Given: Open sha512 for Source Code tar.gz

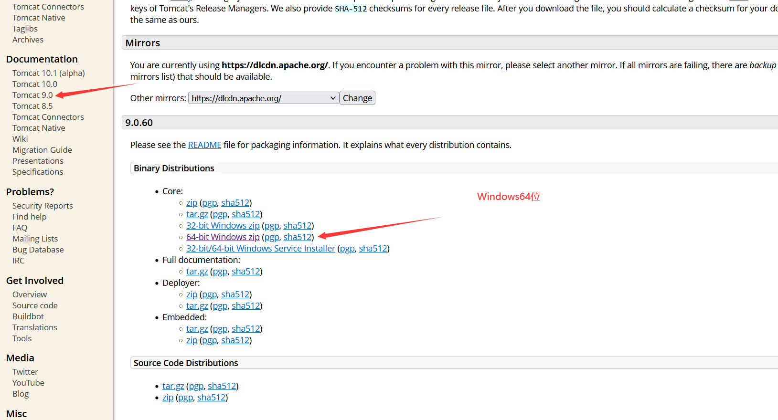Looking at the screenshot, I should pyautogui.click(x=222, y=386).
